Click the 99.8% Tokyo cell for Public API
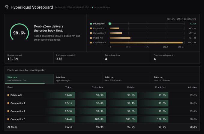The height and width of the screenshot is (134, 204). (60, 95)
